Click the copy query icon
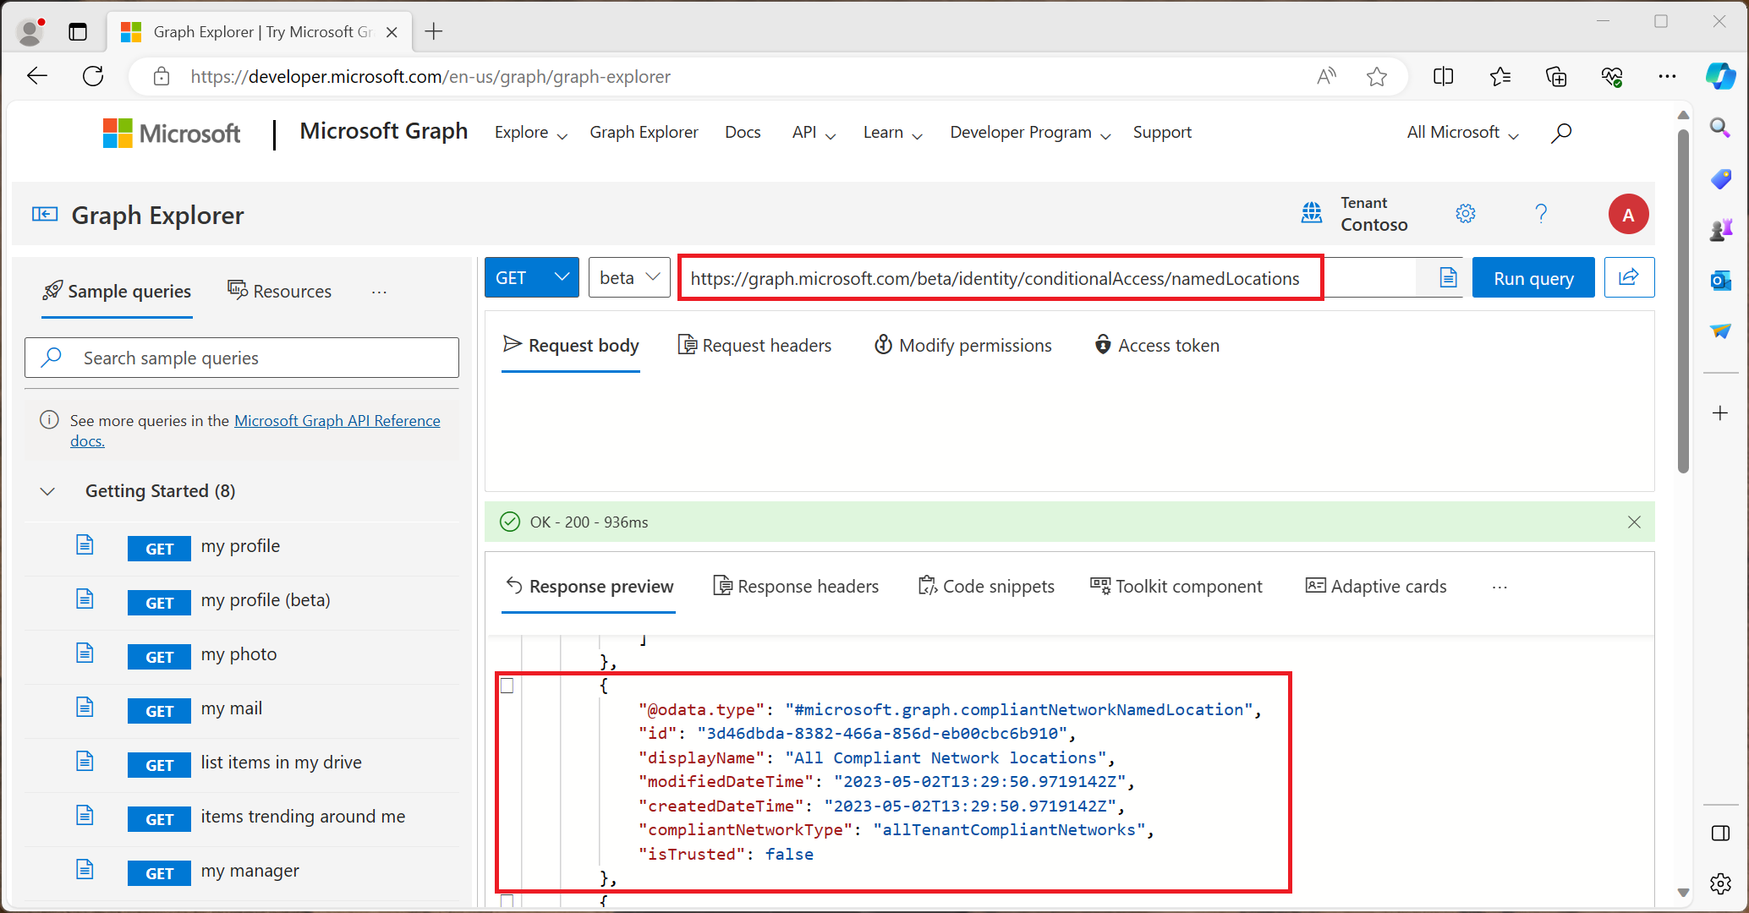Screen dimensions: 1749x913 (1448, 277)
